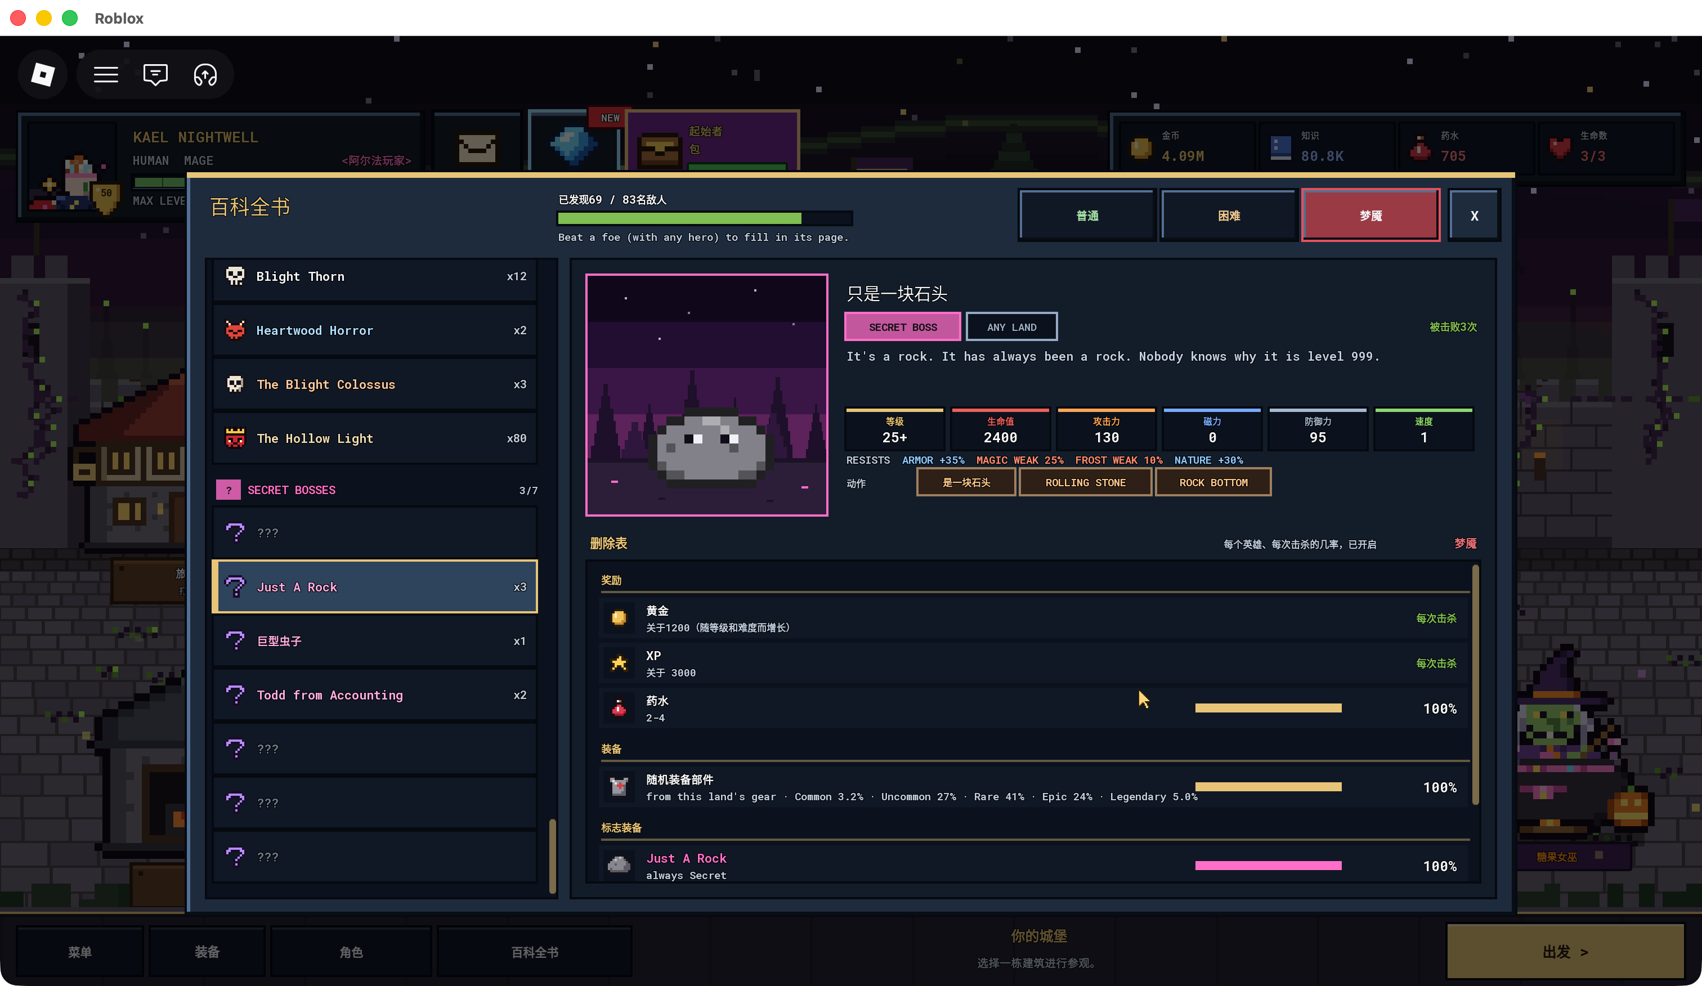Open the hamburger menu icon
Screen dimensions: 1702x986
tap(106, 74)
